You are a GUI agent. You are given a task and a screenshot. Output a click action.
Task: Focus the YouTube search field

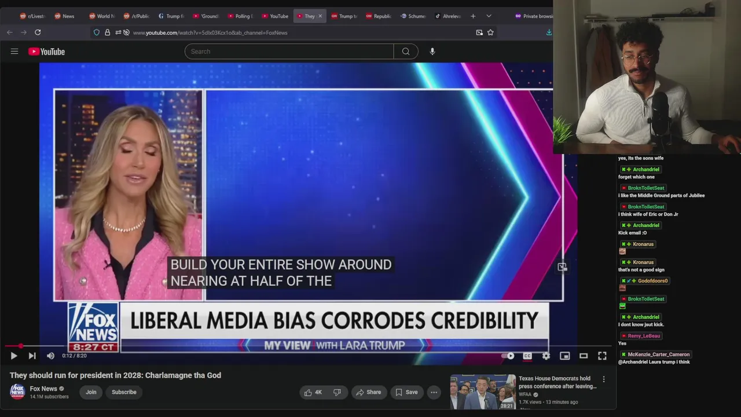pos(289,52)
